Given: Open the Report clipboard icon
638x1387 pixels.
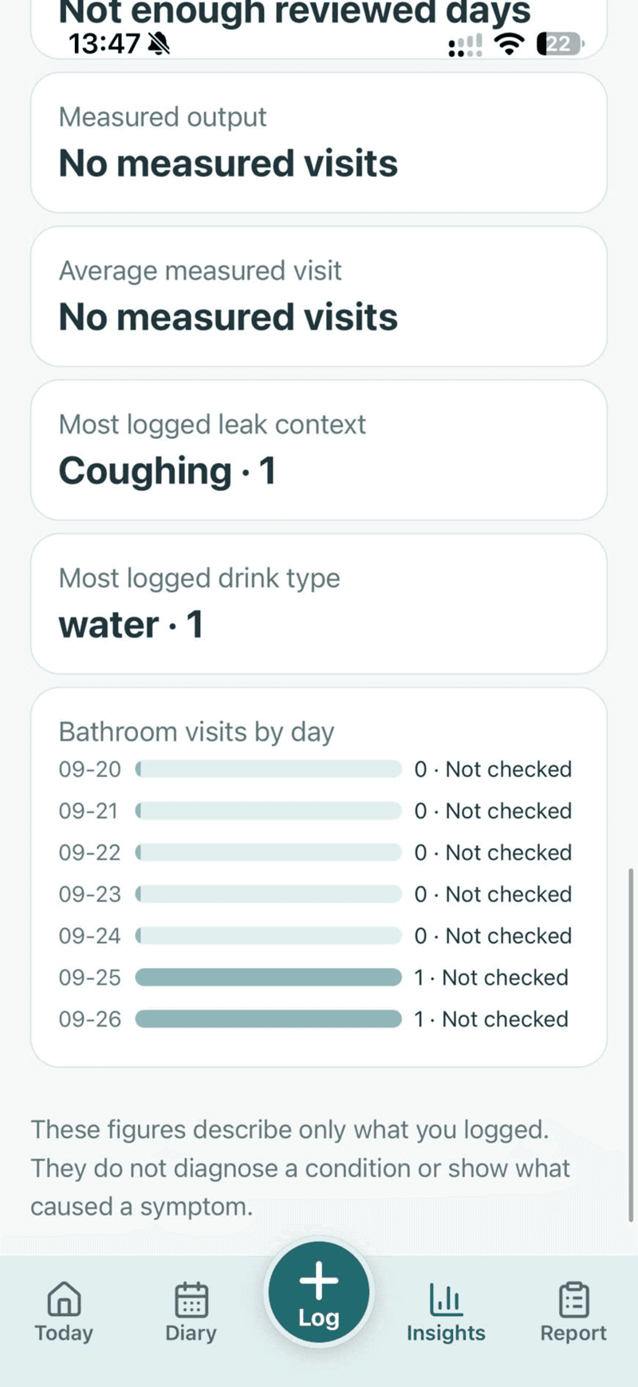Looking at the screenshot, I should (573, 1299).
